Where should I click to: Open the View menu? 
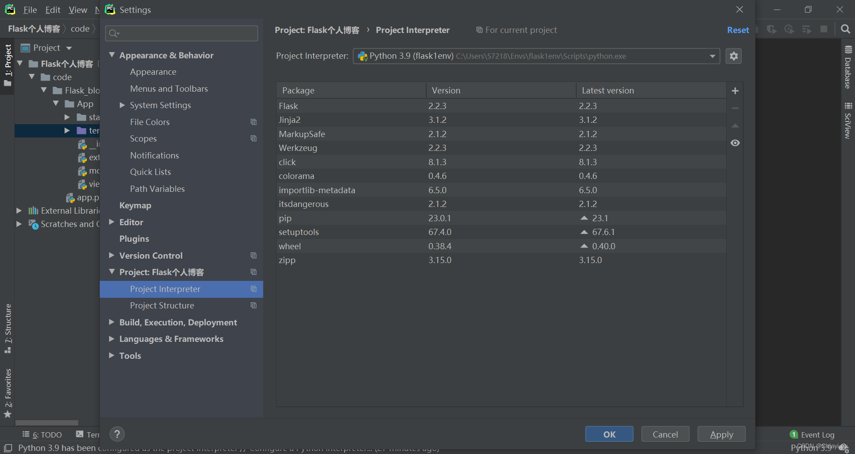click(x=78, y=10)
